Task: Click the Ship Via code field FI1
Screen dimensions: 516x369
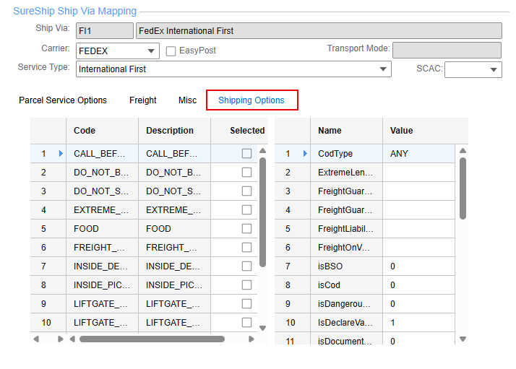Action: (104, 31)
